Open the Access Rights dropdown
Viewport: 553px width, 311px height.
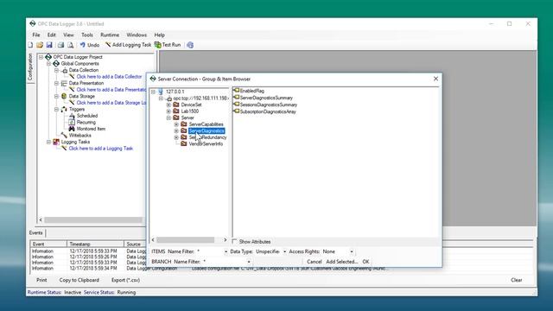click(352, 251)
